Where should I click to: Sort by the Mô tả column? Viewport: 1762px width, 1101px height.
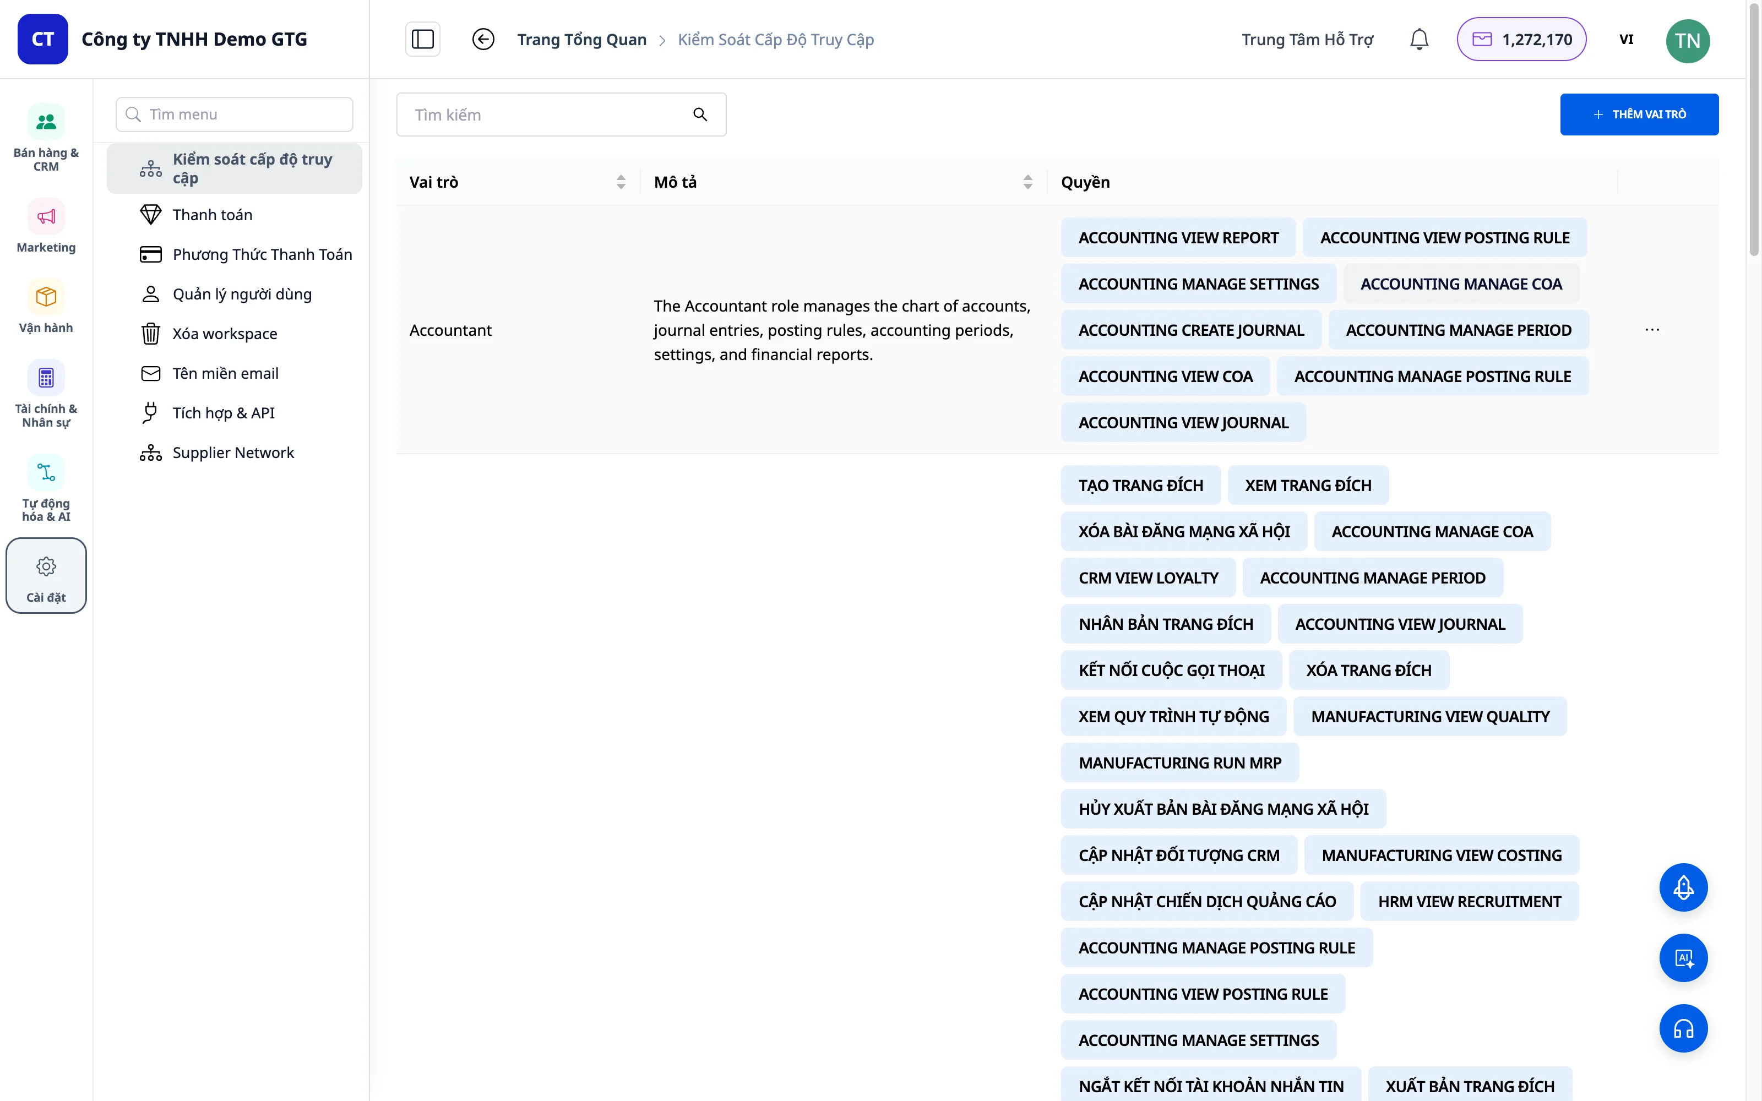pyautogui.click(x=1027, y=182)
